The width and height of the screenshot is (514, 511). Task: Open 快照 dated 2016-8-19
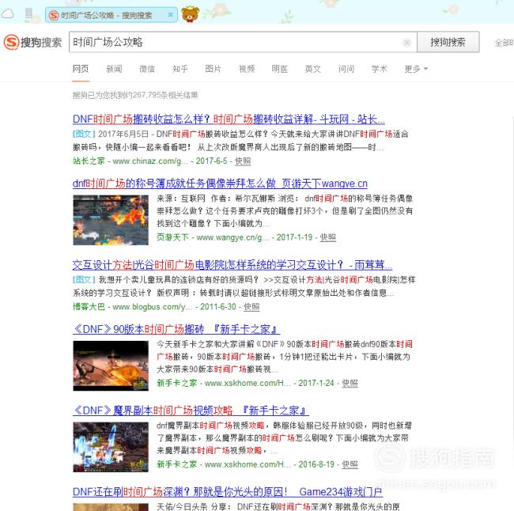pyautogui.click(x=350, y=464)
